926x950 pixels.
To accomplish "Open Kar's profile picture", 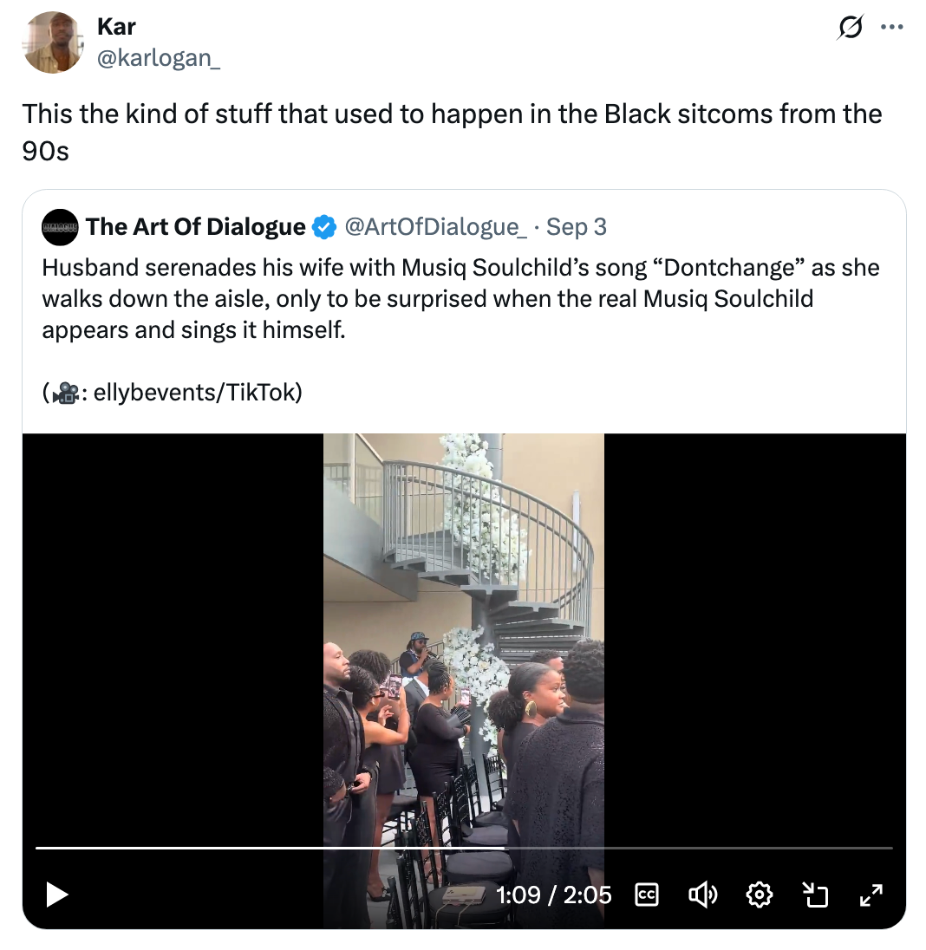I will pyautogui.click(x=53, y=42).
